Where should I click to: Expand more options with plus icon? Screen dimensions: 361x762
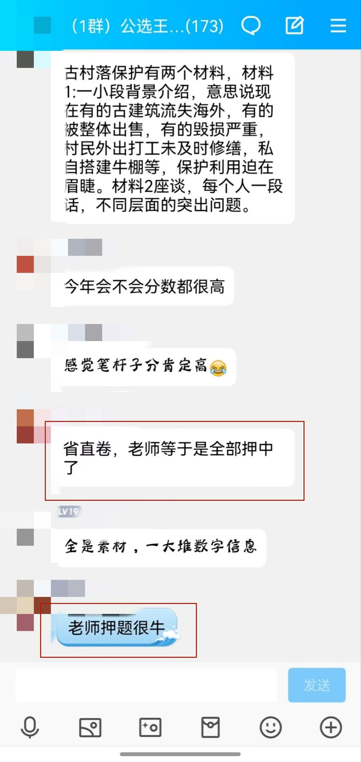click(x=331, y=727)
